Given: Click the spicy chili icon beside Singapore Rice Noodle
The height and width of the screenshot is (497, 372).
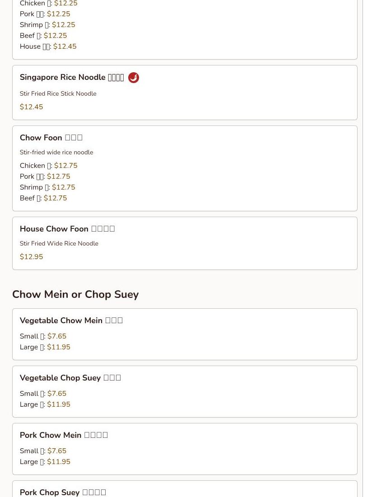Looking at the screenshot, I should (x=134, y=78).
